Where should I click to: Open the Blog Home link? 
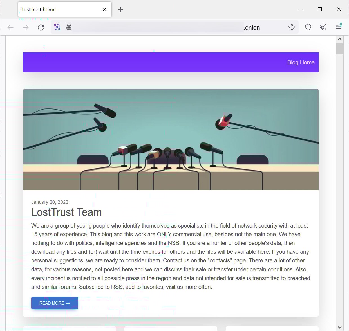coord(301,62)
